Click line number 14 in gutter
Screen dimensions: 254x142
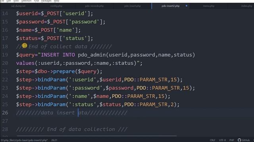pos(5,13)
